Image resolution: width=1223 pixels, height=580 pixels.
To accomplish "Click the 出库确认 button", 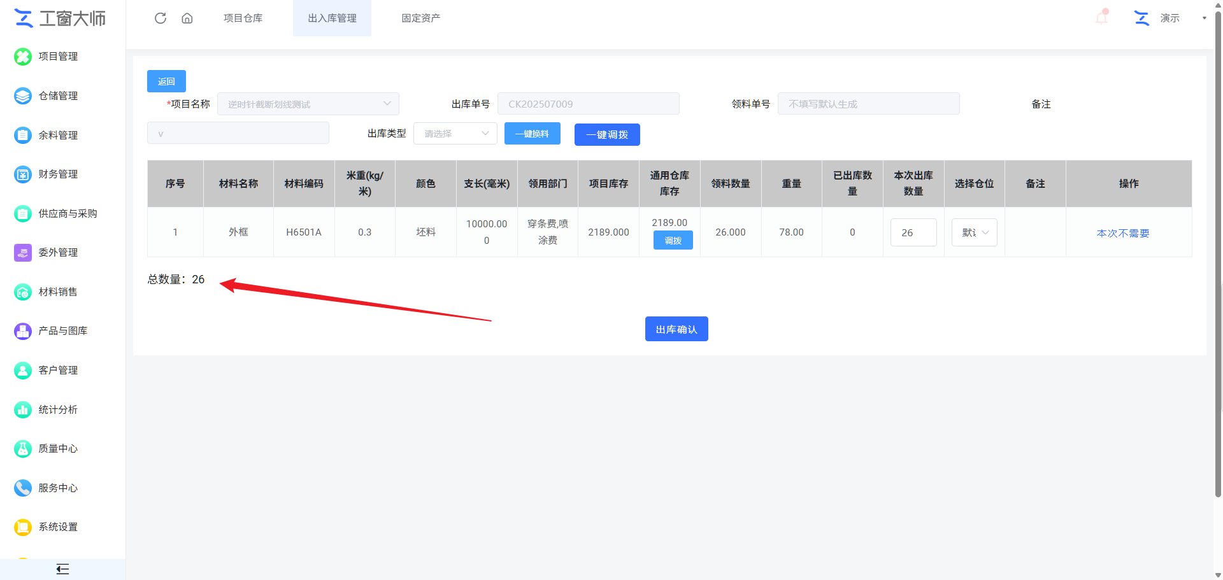I will pyautogui.click(x=676, y=329).
